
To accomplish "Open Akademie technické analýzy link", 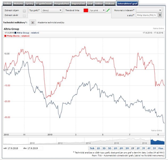I will click(x=51, y=23).
